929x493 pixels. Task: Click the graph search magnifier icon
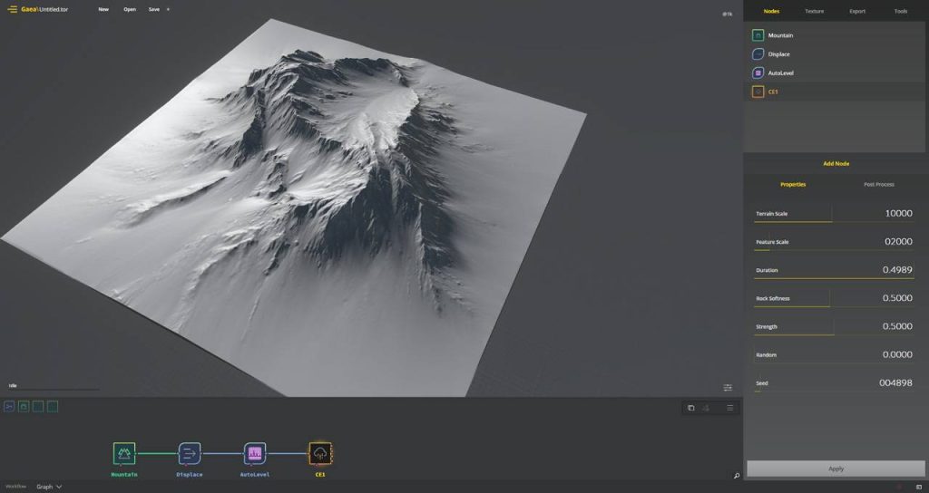(x=736, y=476)
